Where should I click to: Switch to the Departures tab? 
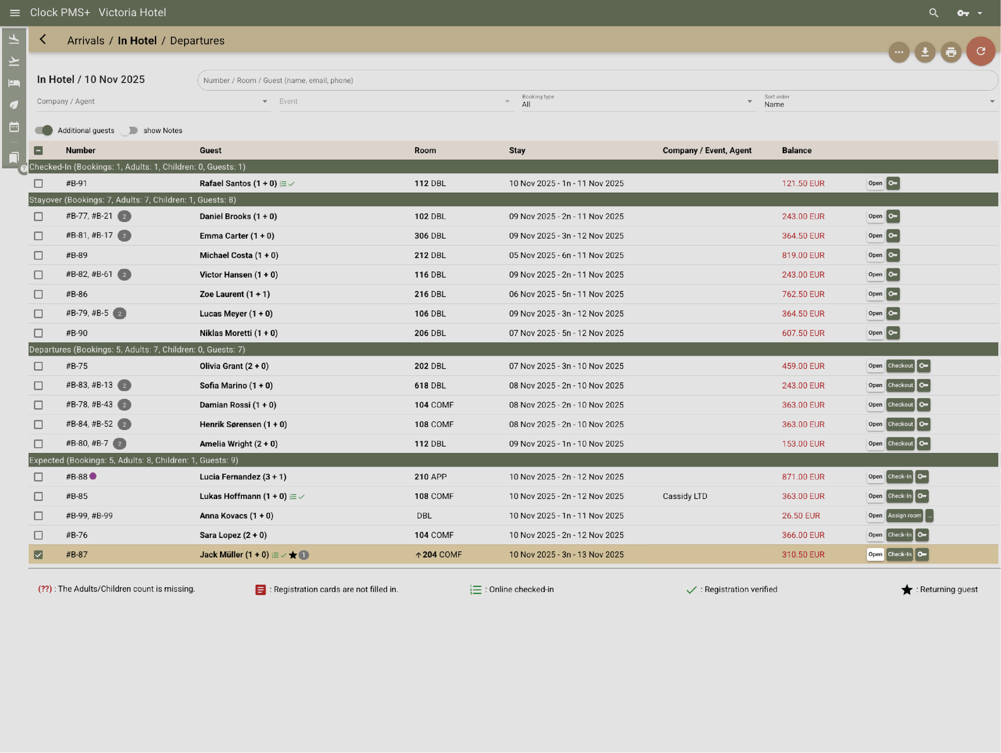[x=197, y=41]
